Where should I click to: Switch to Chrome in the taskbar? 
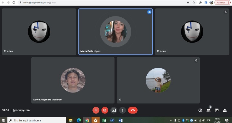[87, 120]
